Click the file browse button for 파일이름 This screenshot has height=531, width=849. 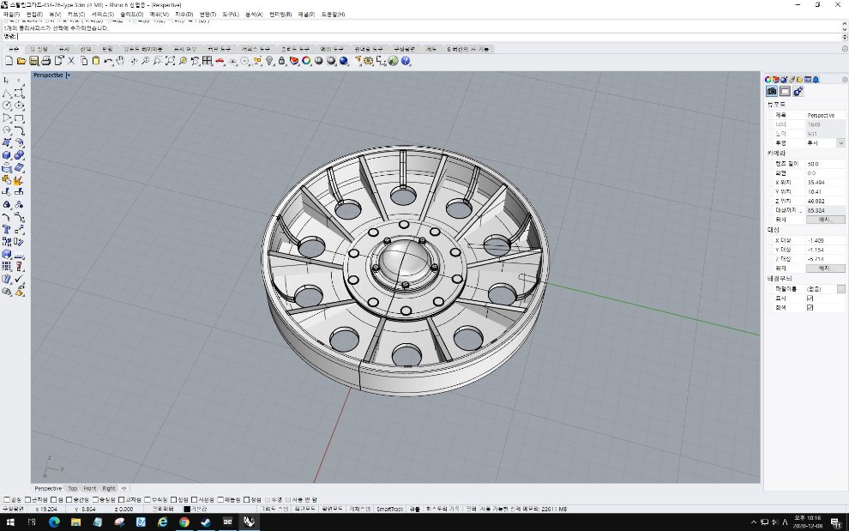click(x=841, y=289)
